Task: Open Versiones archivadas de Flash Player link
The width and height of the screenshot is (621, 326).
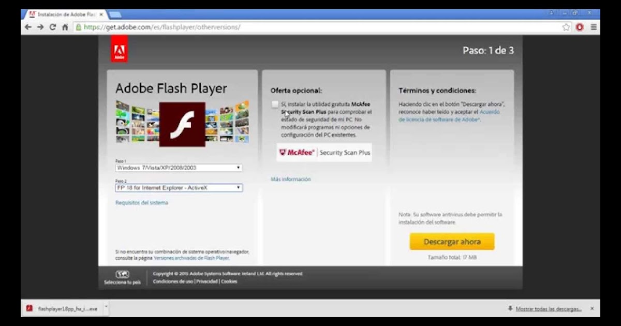Action: (x=191, y=258)
